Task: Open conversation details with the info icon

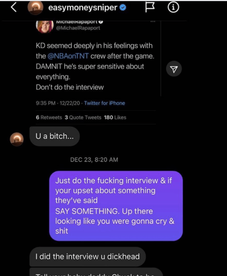Action: [x=173, y=8]
